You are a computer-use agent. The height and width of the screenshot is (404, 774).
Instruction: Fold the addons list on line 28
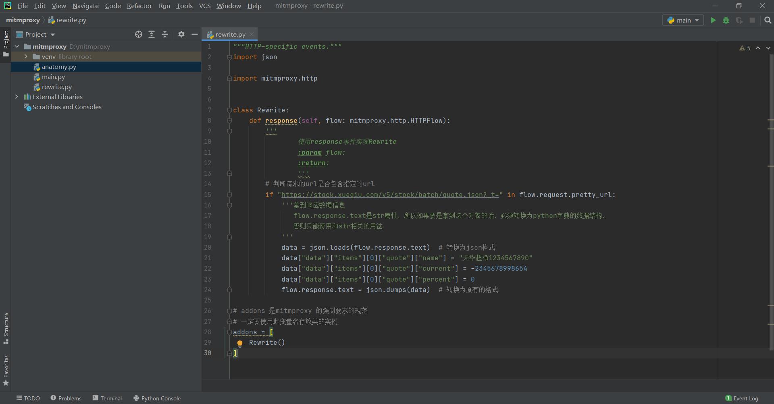tap(229, 332)
